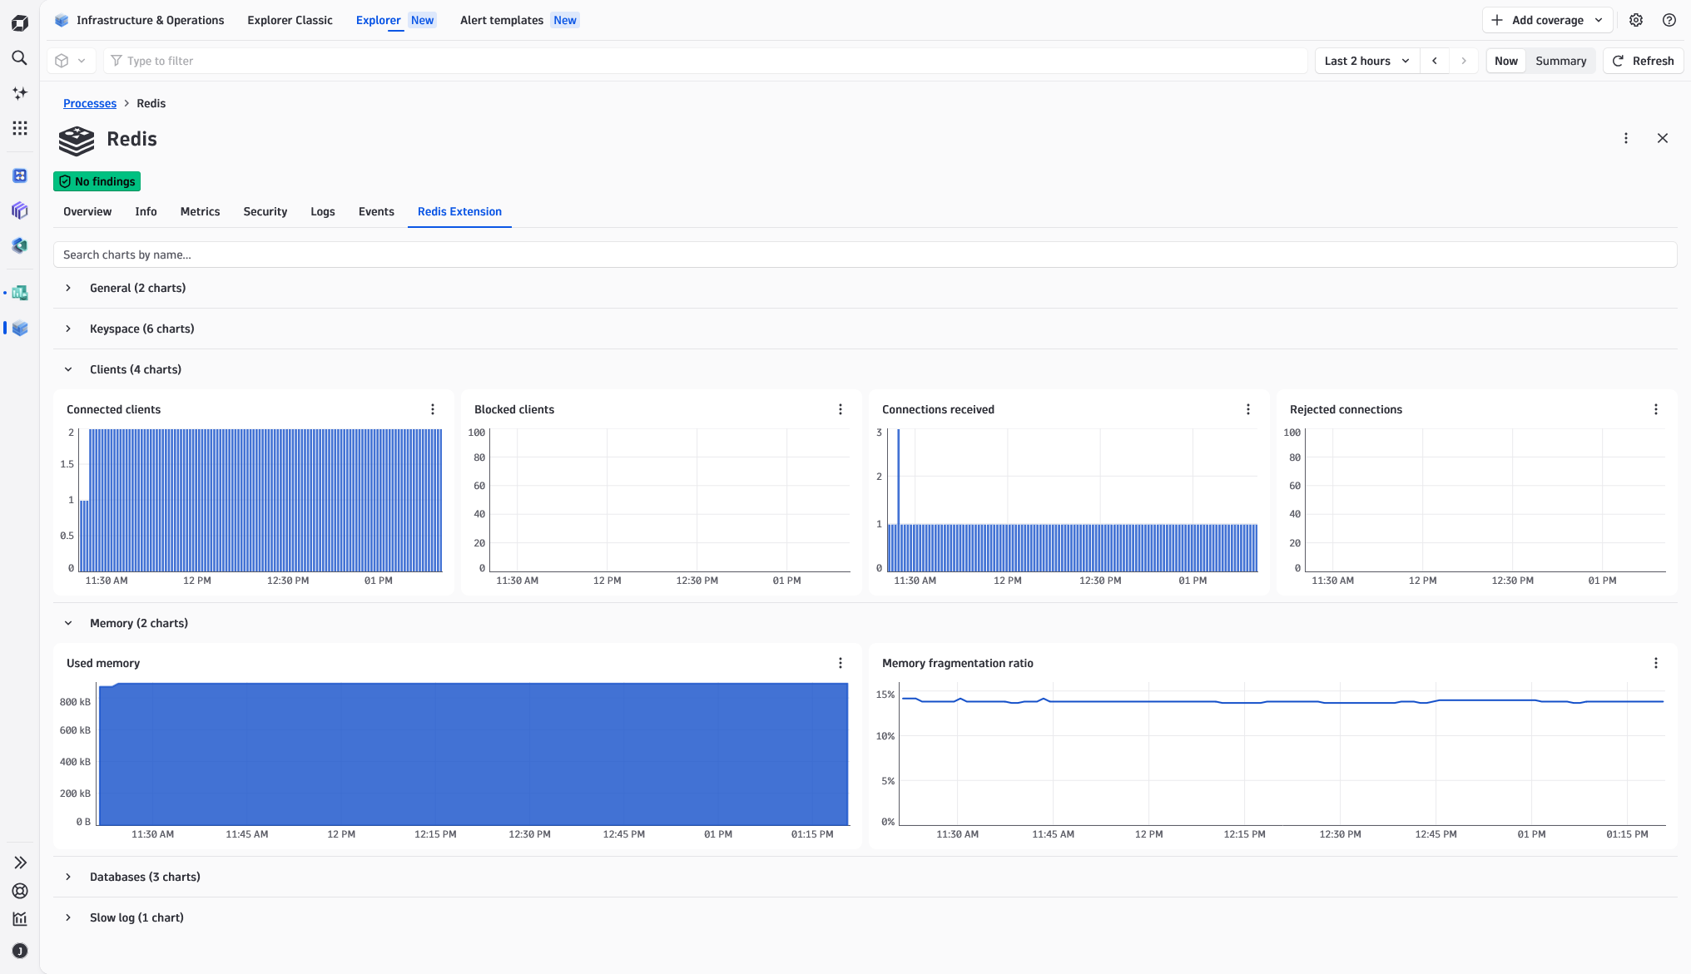This screenshot has width=1691, height=974.
Task: Open the settings gear icon
Action: 1636,20
